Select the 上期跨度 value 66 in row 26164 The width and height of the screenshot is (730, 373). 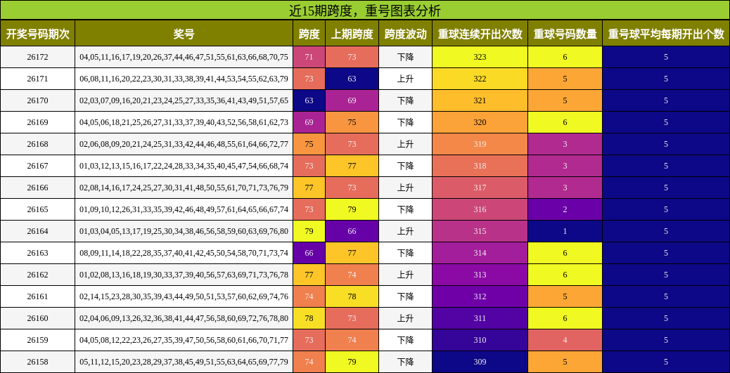coord(352,231)
